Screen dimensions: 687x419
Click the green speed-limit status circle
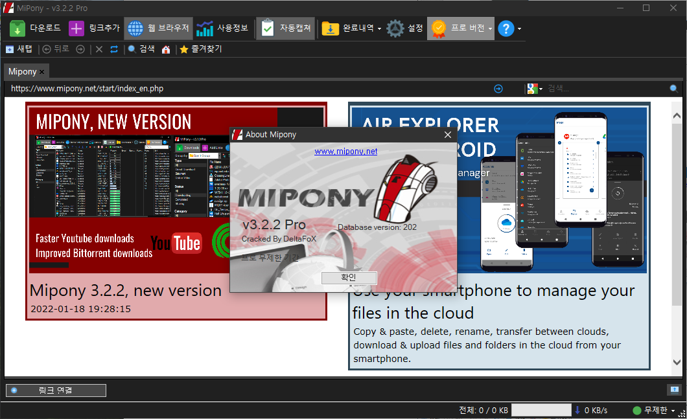point(637,410)
